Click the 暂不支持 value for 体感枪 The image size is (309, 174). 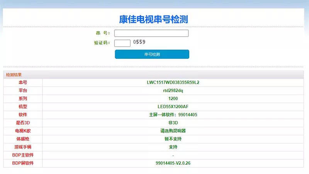point(173,139)
